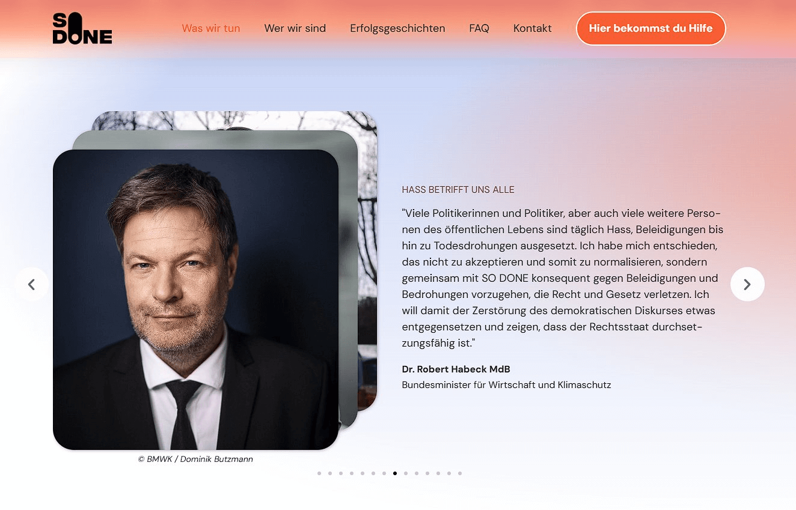This screenshot has height=510, width=796.
Task: Open the Wer wir sind page
Action: pyautogui.click(x=295, y=28)
